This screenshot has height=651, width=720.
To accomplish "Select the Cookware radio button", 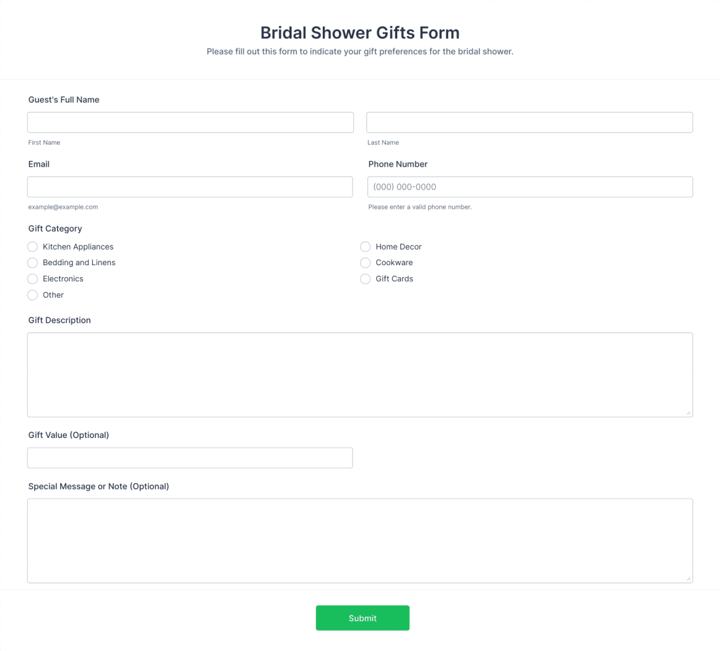I will 365,263.
